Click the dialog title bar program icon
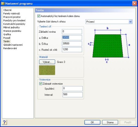This screenshot has width=138, height=127. pos(3,4)
